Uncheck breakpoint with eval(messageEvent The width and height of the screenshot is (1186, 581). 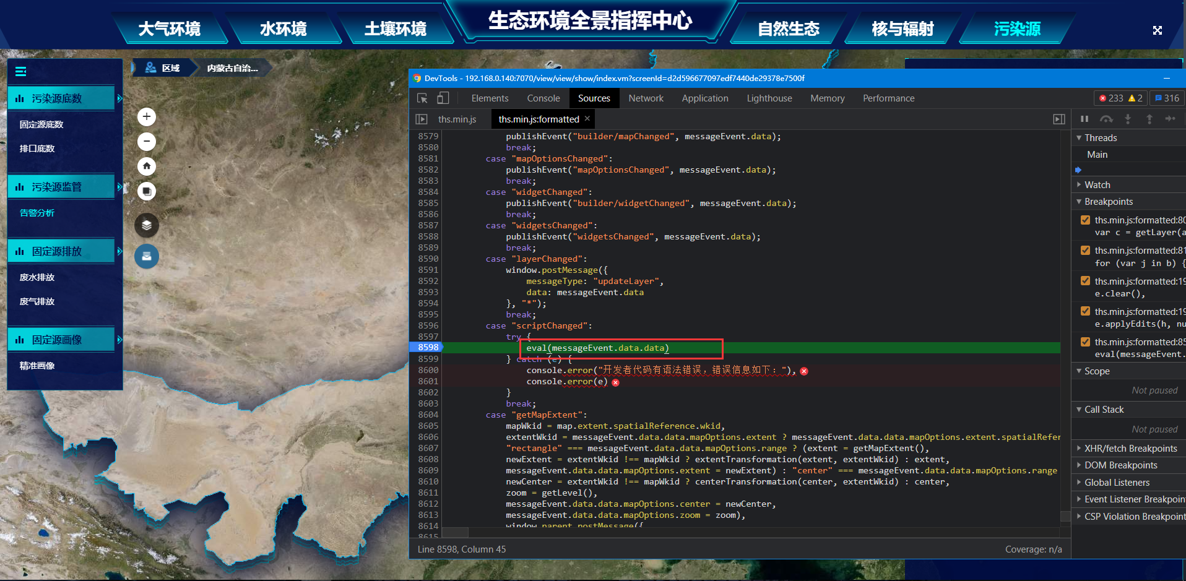pyautogui.click(x=1085, y=342)
